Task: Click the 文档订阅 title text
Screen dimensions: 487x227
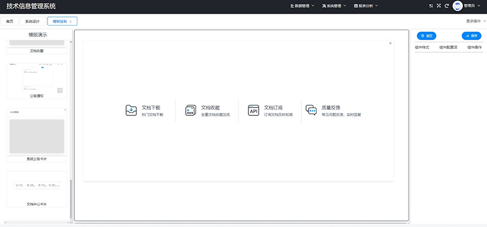Action: pyautogui.click(x=273, y=108)
